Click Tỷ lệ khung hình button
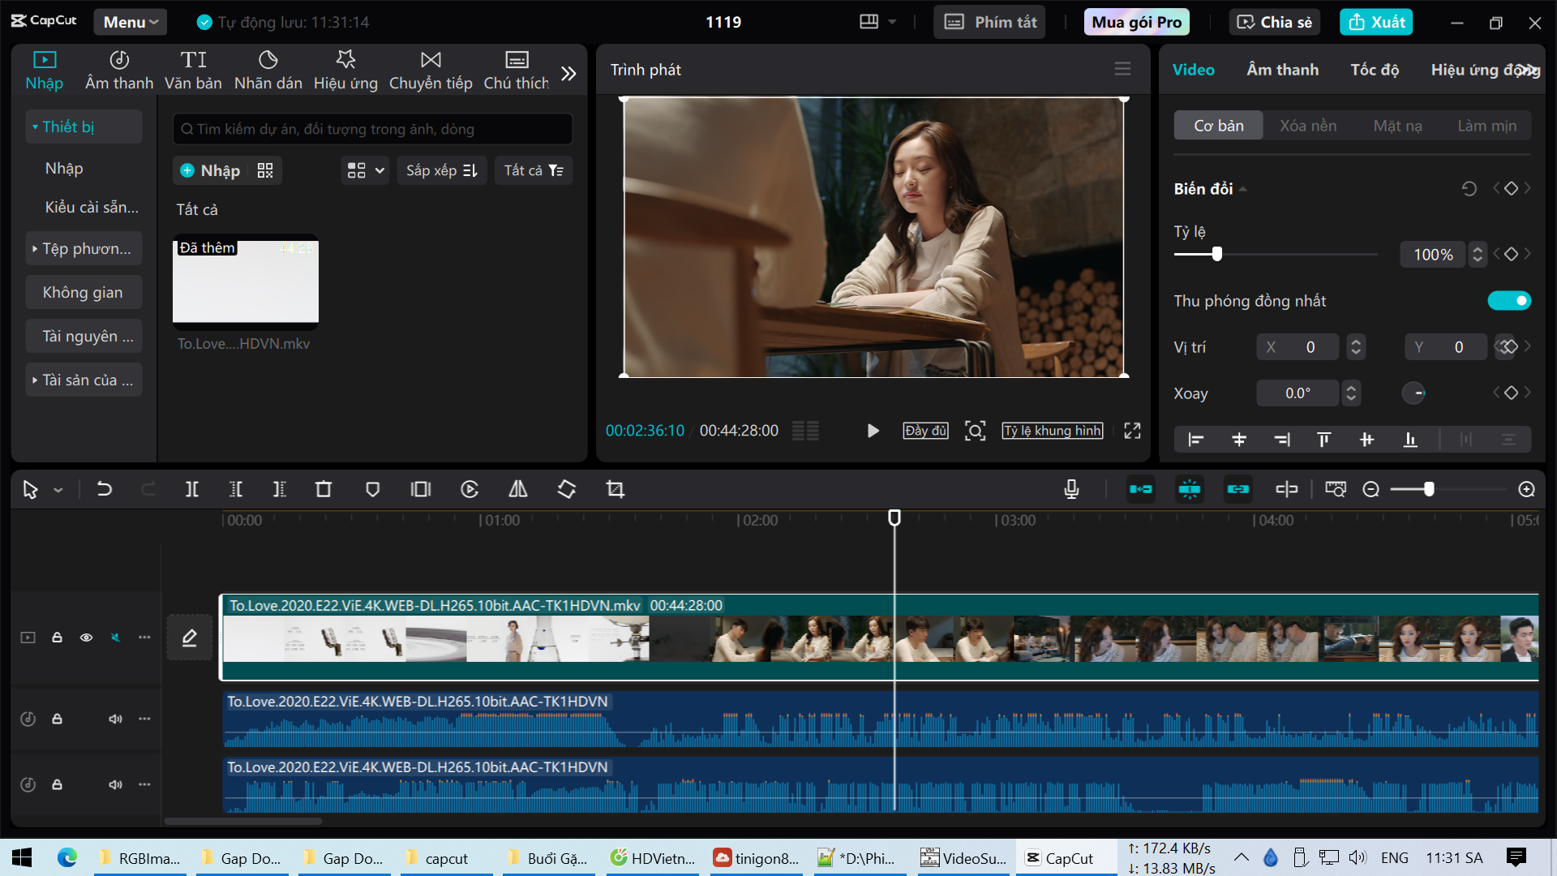Image resolution: width=1557 pixels, height=876 pixels. (1052, 431)
